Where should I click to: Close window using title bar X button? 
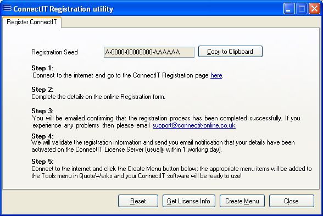click(x=314, y=9)
